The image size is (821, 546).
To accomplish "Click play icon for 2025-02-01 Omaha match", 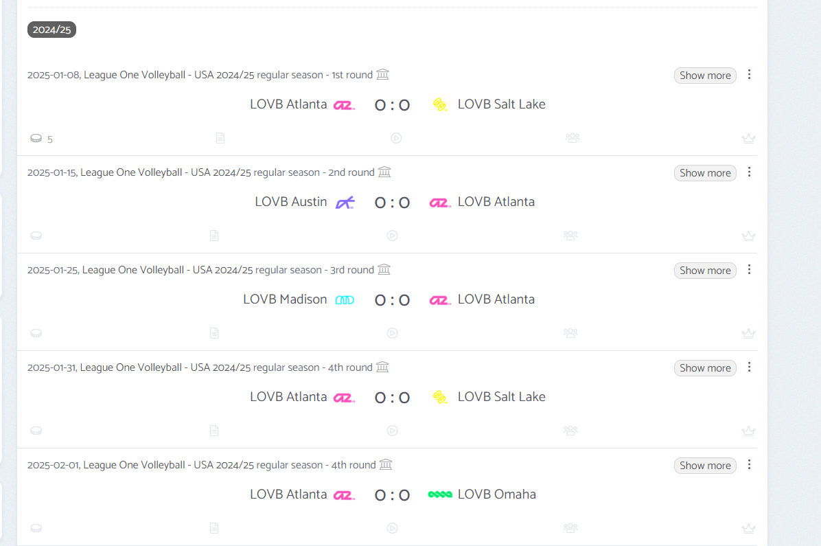I will click(392, 528).
